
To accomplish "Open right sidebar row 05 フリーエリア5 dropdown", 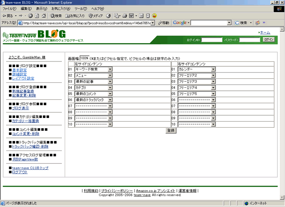I will click(213, 94).
